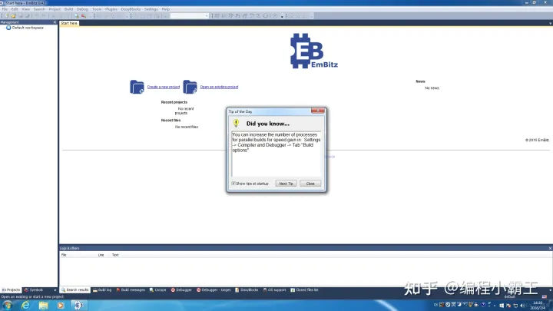The height and width of the screenshot is (311, 553).
Task: Expand the Management tabs dropdown arrow
Action: [x=55, y=290]
